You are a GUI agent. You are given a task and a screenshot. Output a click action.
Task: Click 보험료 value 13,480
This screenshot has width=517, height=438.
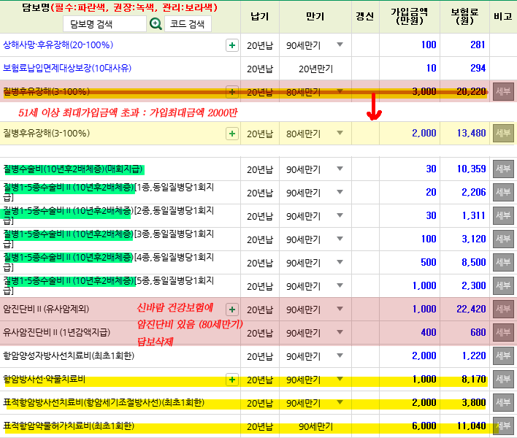(471, 133)
